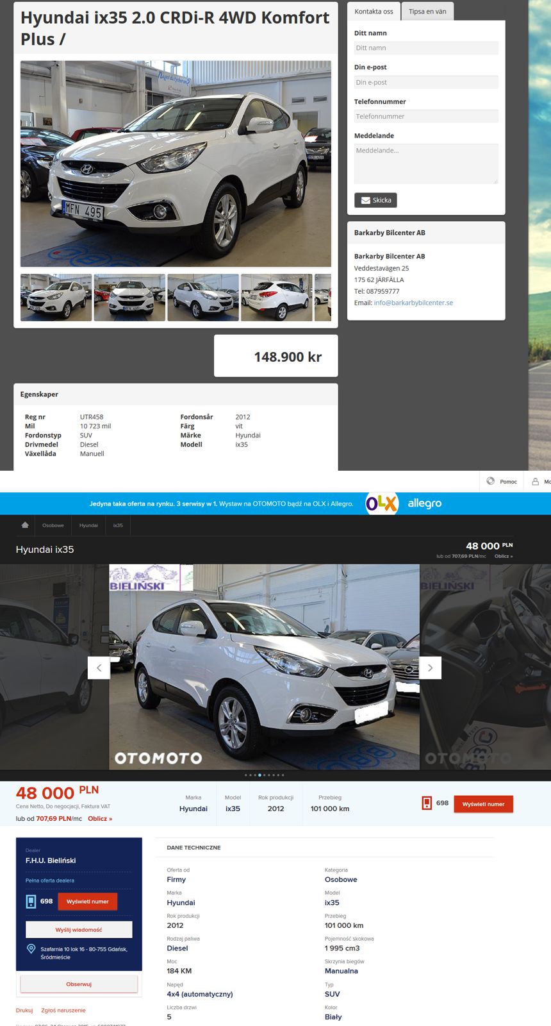Click the highlighted blue carousel dot
The image size is (551, 1026).
tap(259, 775)
